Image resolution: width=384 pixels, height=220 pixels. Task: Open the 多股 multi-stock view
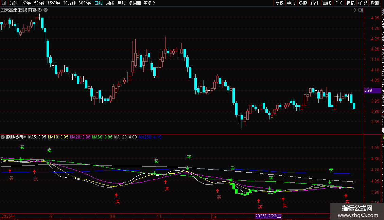[x=303, y=3]
